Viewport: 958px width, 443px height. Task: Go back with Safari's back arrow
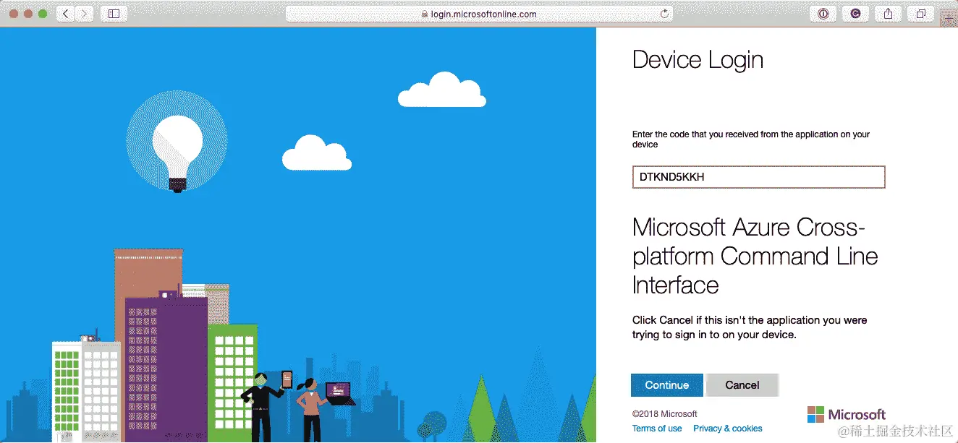(x=65, y=14)
